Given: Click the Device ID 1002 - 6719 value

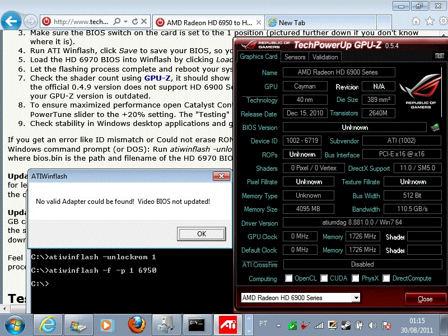Looking at the screenshot, I should [302, 141].
